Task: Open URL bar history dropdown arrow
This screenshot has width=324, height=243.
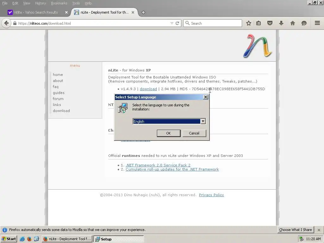Action: point(172,23)
